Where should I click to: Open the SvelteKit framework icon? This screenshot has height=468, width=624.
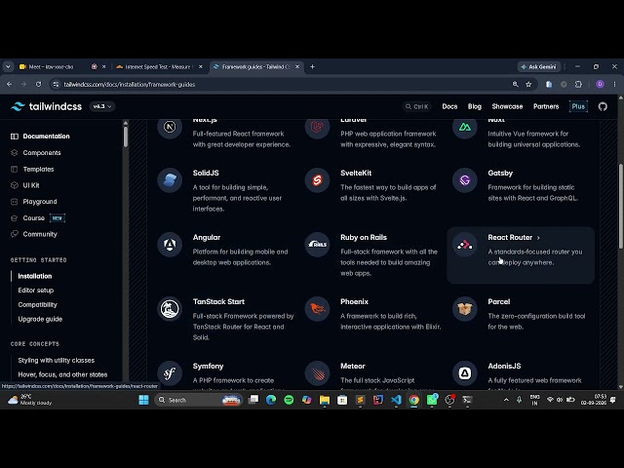[x=317, y=179]
